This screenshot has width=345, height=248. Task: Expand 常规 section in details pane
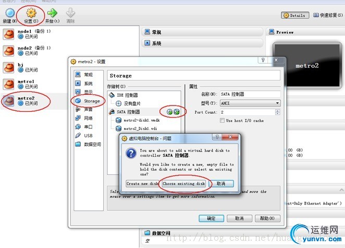(x=202, y=32)
